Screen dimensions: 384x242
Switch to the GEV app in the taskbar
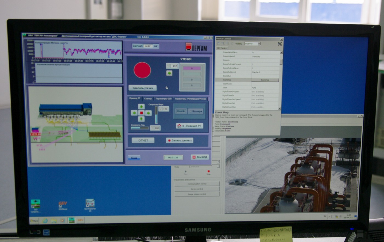pyautogui.click(x=80, y=220)
